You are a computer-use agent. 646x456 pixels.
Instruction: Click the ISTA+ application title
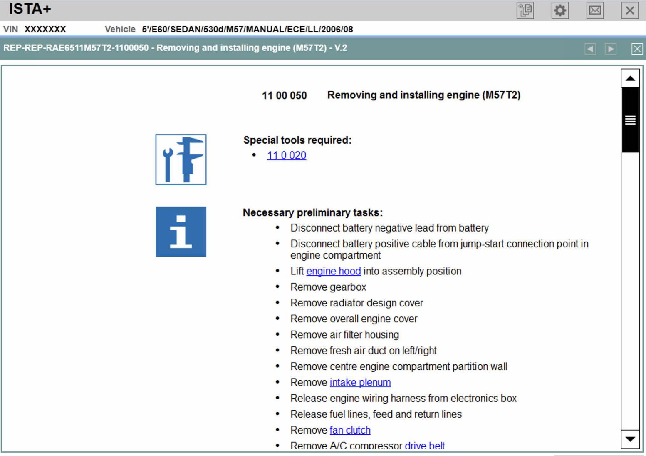point(30,9)
